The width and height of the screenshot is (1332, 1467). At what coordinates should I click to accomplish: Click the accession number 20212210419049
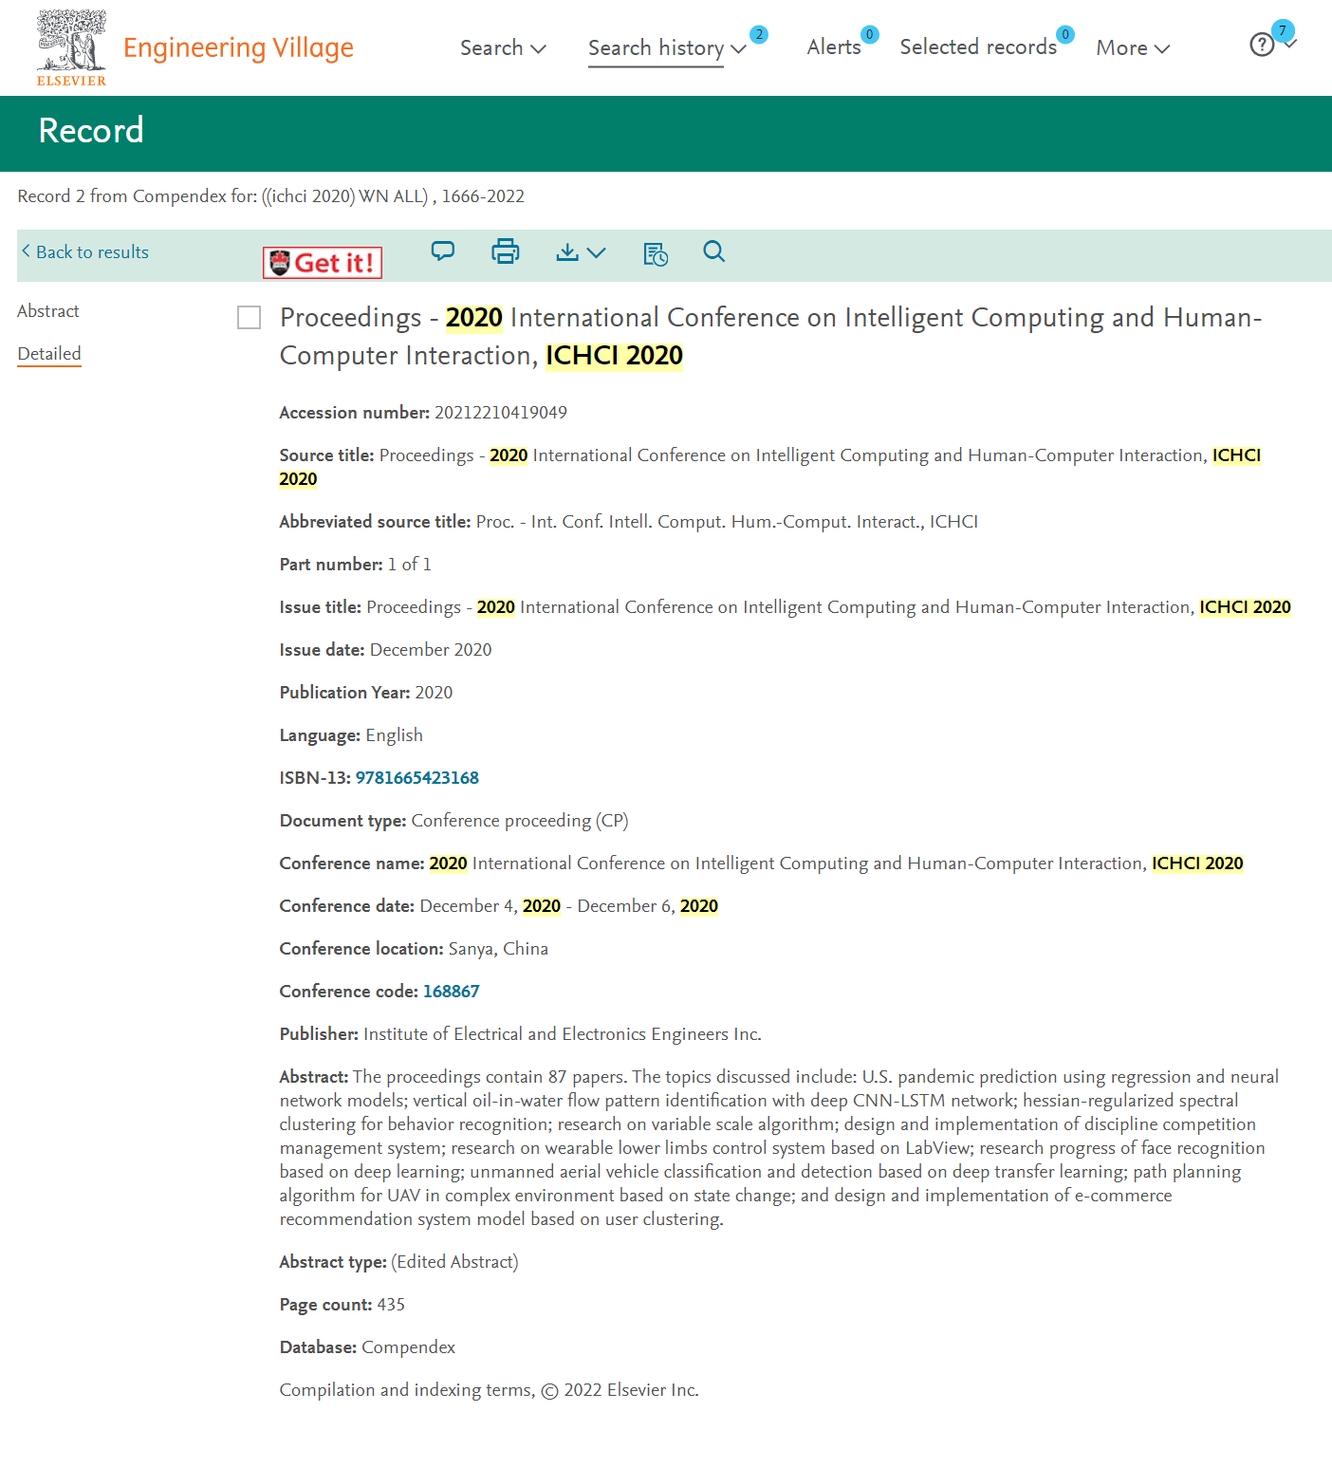click(501, 413)
